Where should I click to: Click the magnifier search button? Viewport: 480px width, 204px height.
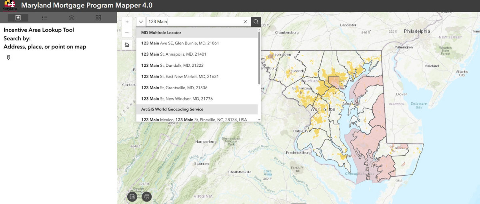click(256, 22)
